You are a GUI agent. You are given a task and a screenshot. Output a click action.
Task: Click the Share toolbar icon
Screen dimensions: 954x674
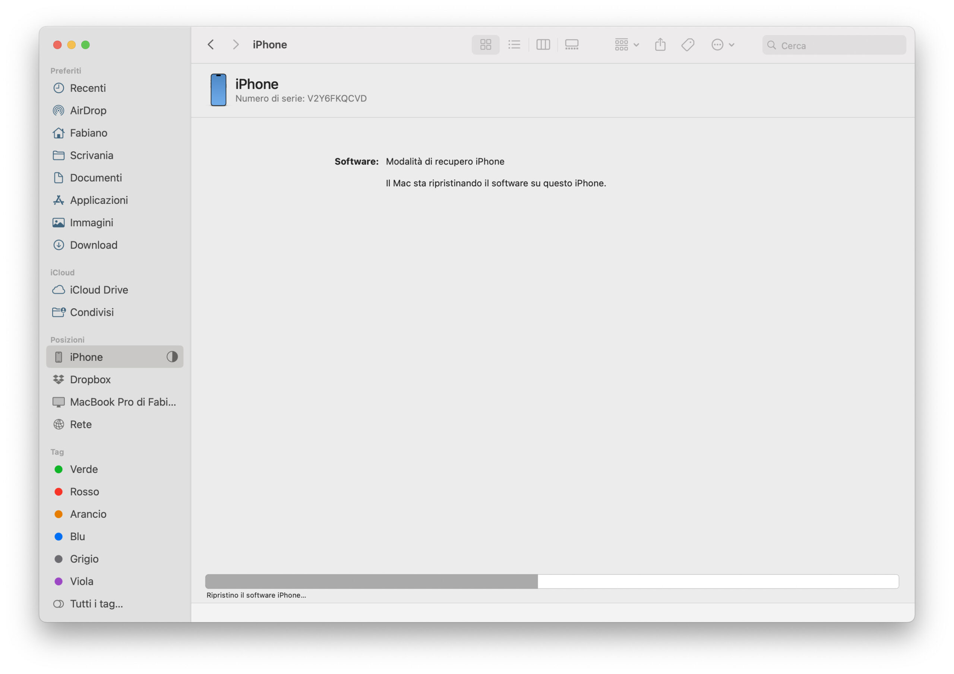660,44
